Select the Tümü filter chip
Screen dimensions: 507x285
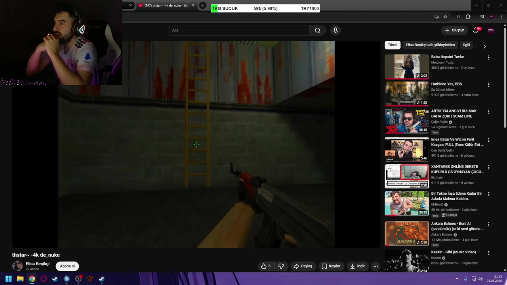point(393,45)
